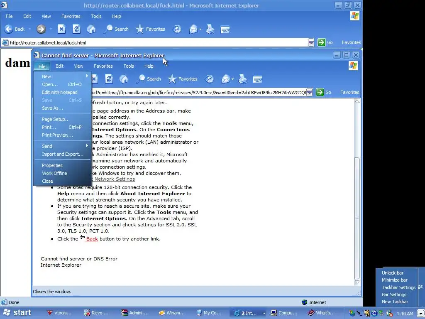Click Print icon in rear browser toolbar
Viewport: 425px width, 319px height.
click(210, 29)
